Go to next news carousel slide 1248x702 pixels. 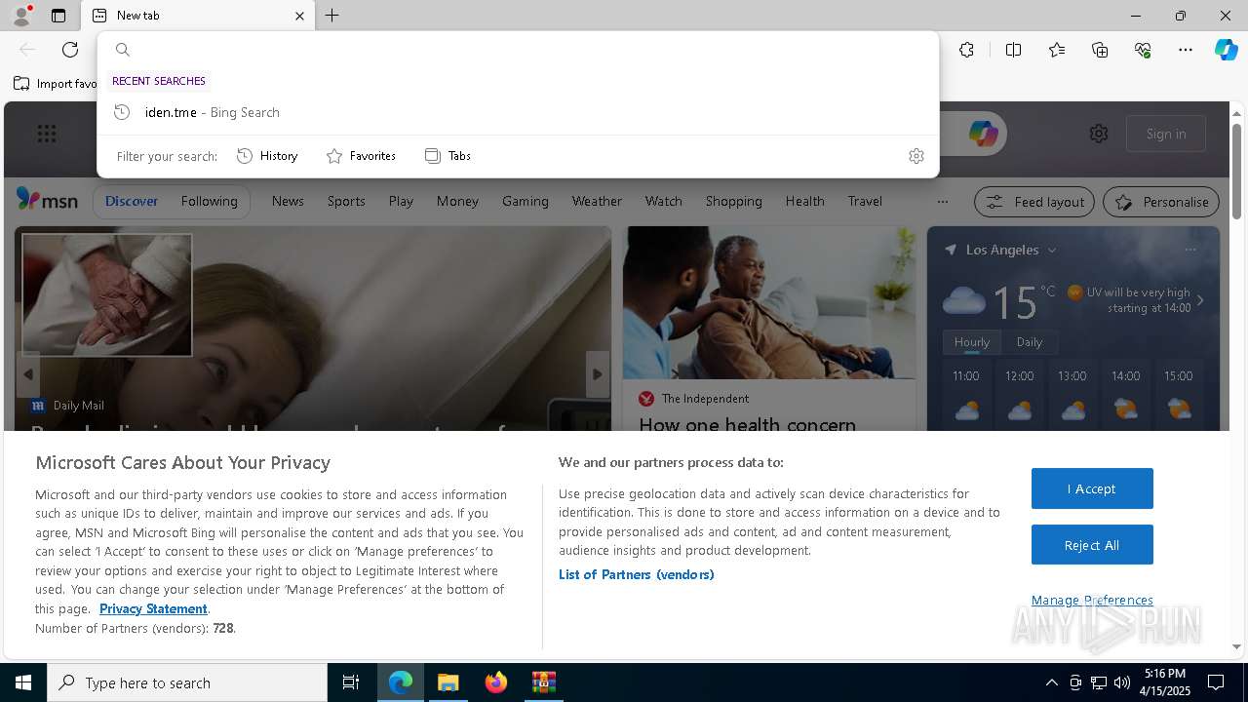tap(598, 374)
